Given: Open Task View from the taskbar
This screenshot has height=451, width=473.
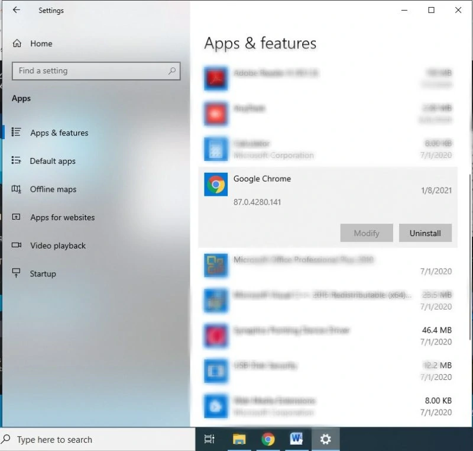Looking at the screenshot, I should coord(209,439).
